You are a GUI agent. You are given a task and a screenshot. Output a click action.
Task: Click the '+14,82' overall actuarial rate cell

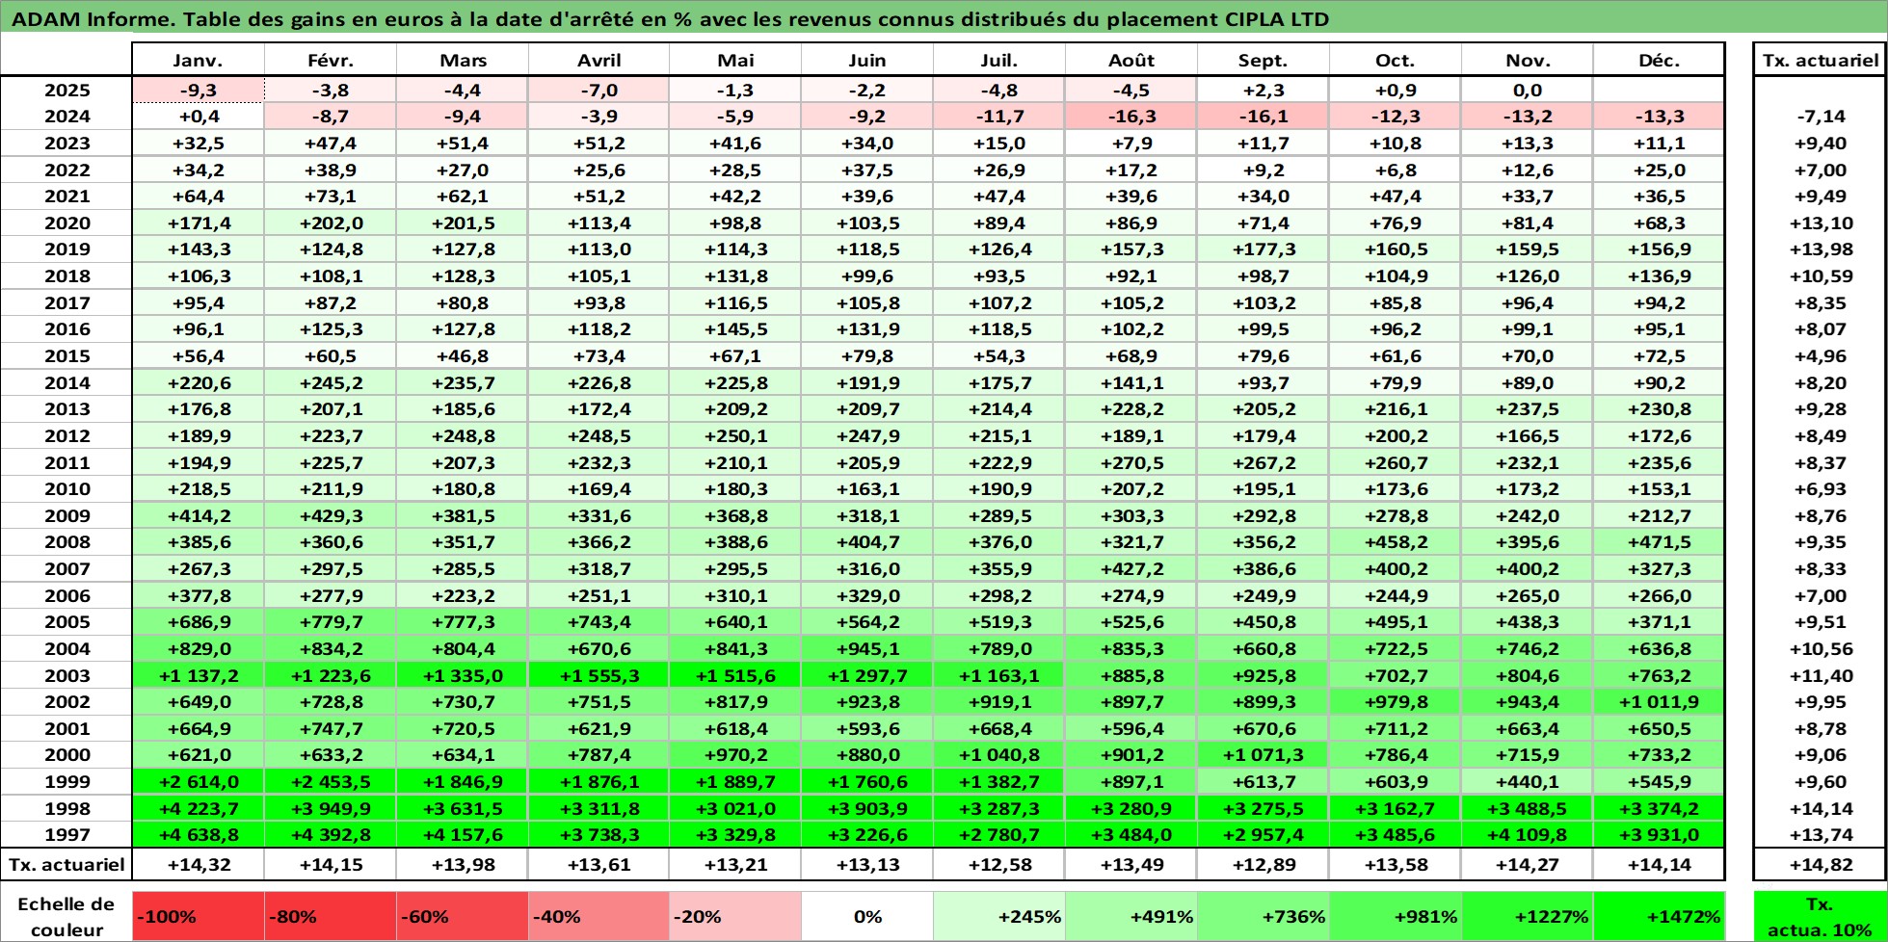point(1820,864)
